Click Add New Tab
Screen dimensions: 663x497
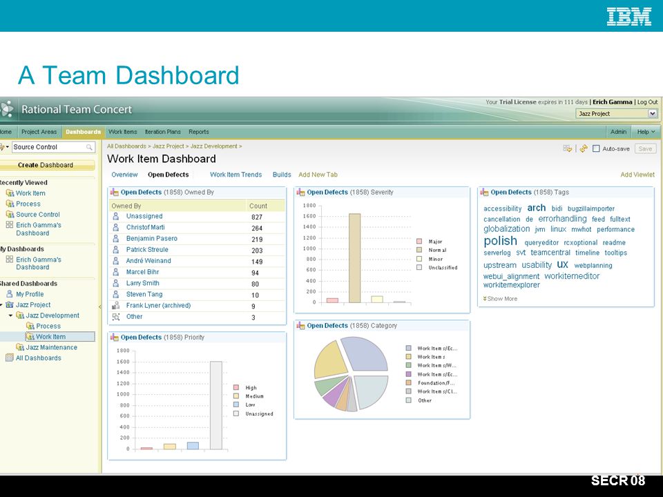pos(318,175)
